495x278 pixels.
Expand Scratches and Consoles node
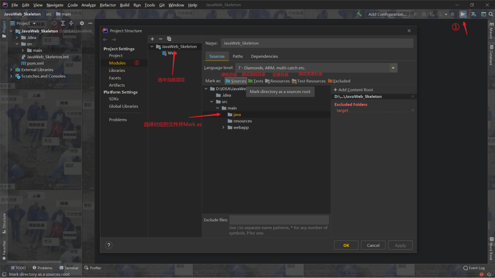pos(11,76)
